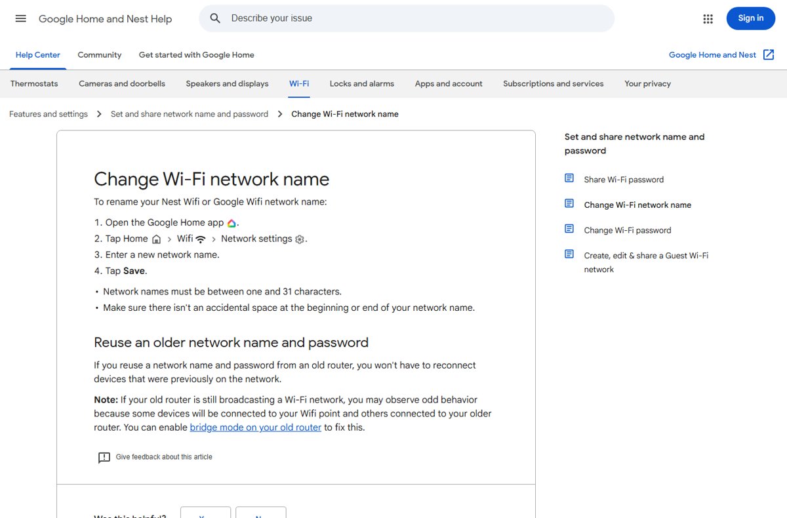787x518 pixels.
Task: Click the feedback speech bubble icon
Action: (104, 458)
